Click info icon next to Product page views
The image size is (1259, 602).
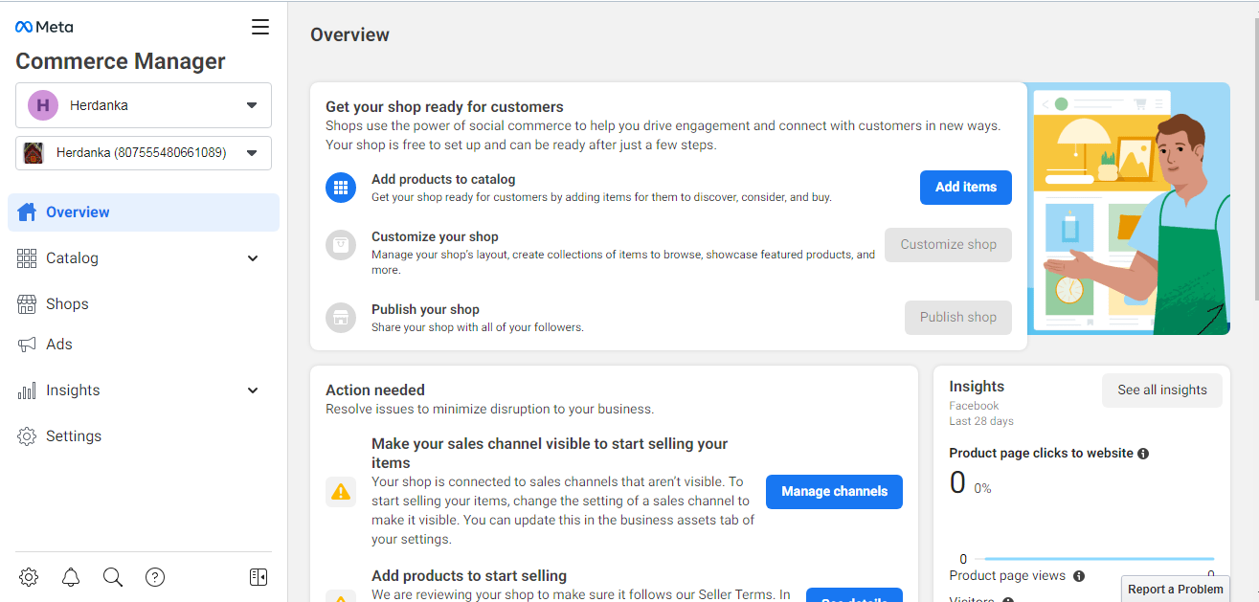tap(1079, 576)
